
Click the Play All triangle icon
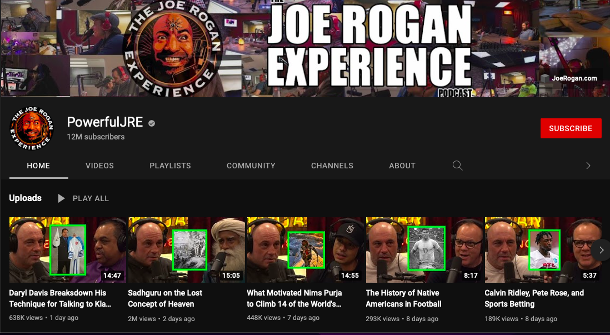point(61,198)
